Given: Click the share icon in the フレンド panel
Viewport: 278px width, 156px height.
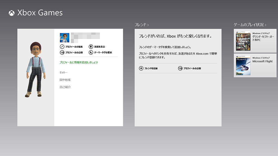Looking at the screenshot, I should [x=180, y=68].
